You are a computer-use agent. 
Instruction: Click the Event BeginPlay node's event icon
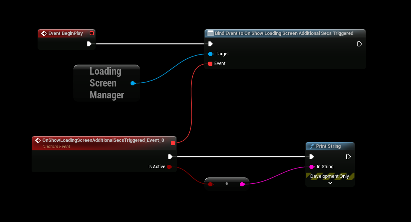coord(44,33)
